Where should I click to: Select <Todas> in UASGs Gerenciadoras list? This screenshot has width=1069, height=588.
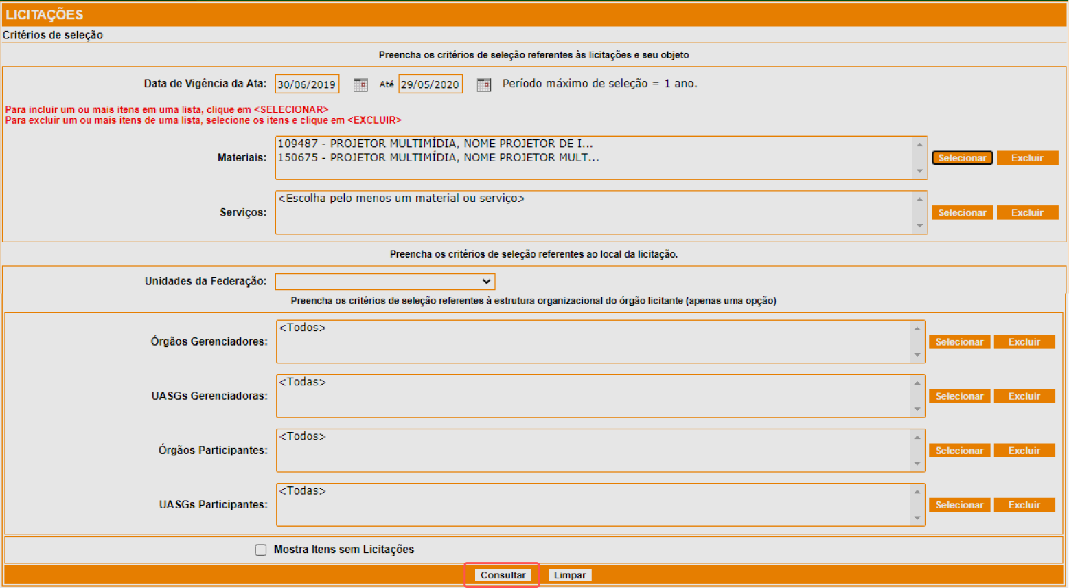[x=302, y=382]
